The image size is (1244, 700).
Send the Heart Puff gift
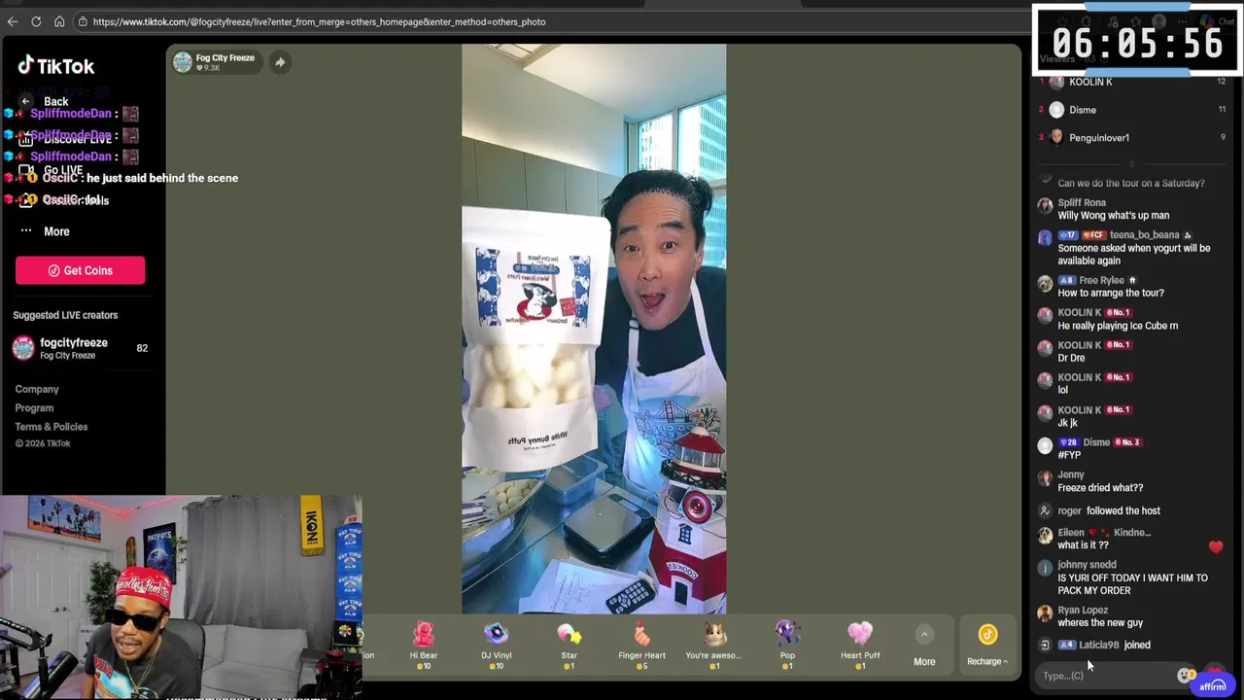tap(860, 645)
